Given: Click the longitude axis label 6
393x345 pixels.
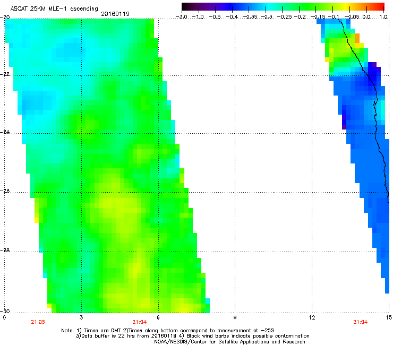Looking at the screenshot, I should tap(158, 317).
